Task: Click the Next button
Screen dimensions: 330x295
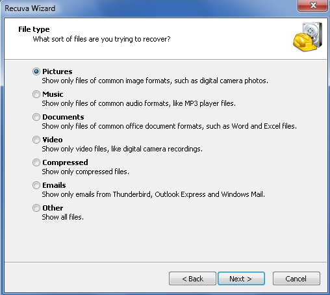Action: point(241,279)
